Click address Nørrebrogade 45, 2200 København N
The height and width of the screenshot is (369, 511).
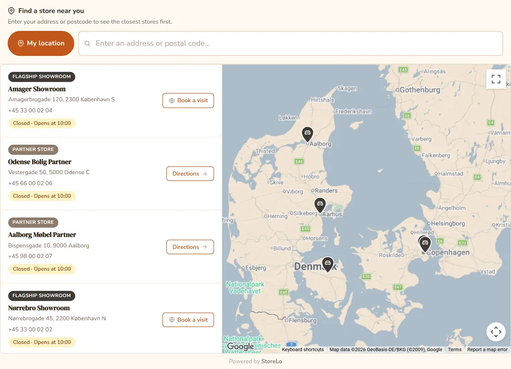[x=57, y=318]
